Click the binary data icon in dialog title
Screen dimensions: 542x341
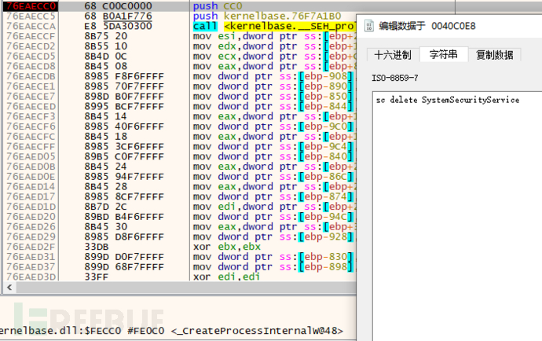(x=368, y=26)
